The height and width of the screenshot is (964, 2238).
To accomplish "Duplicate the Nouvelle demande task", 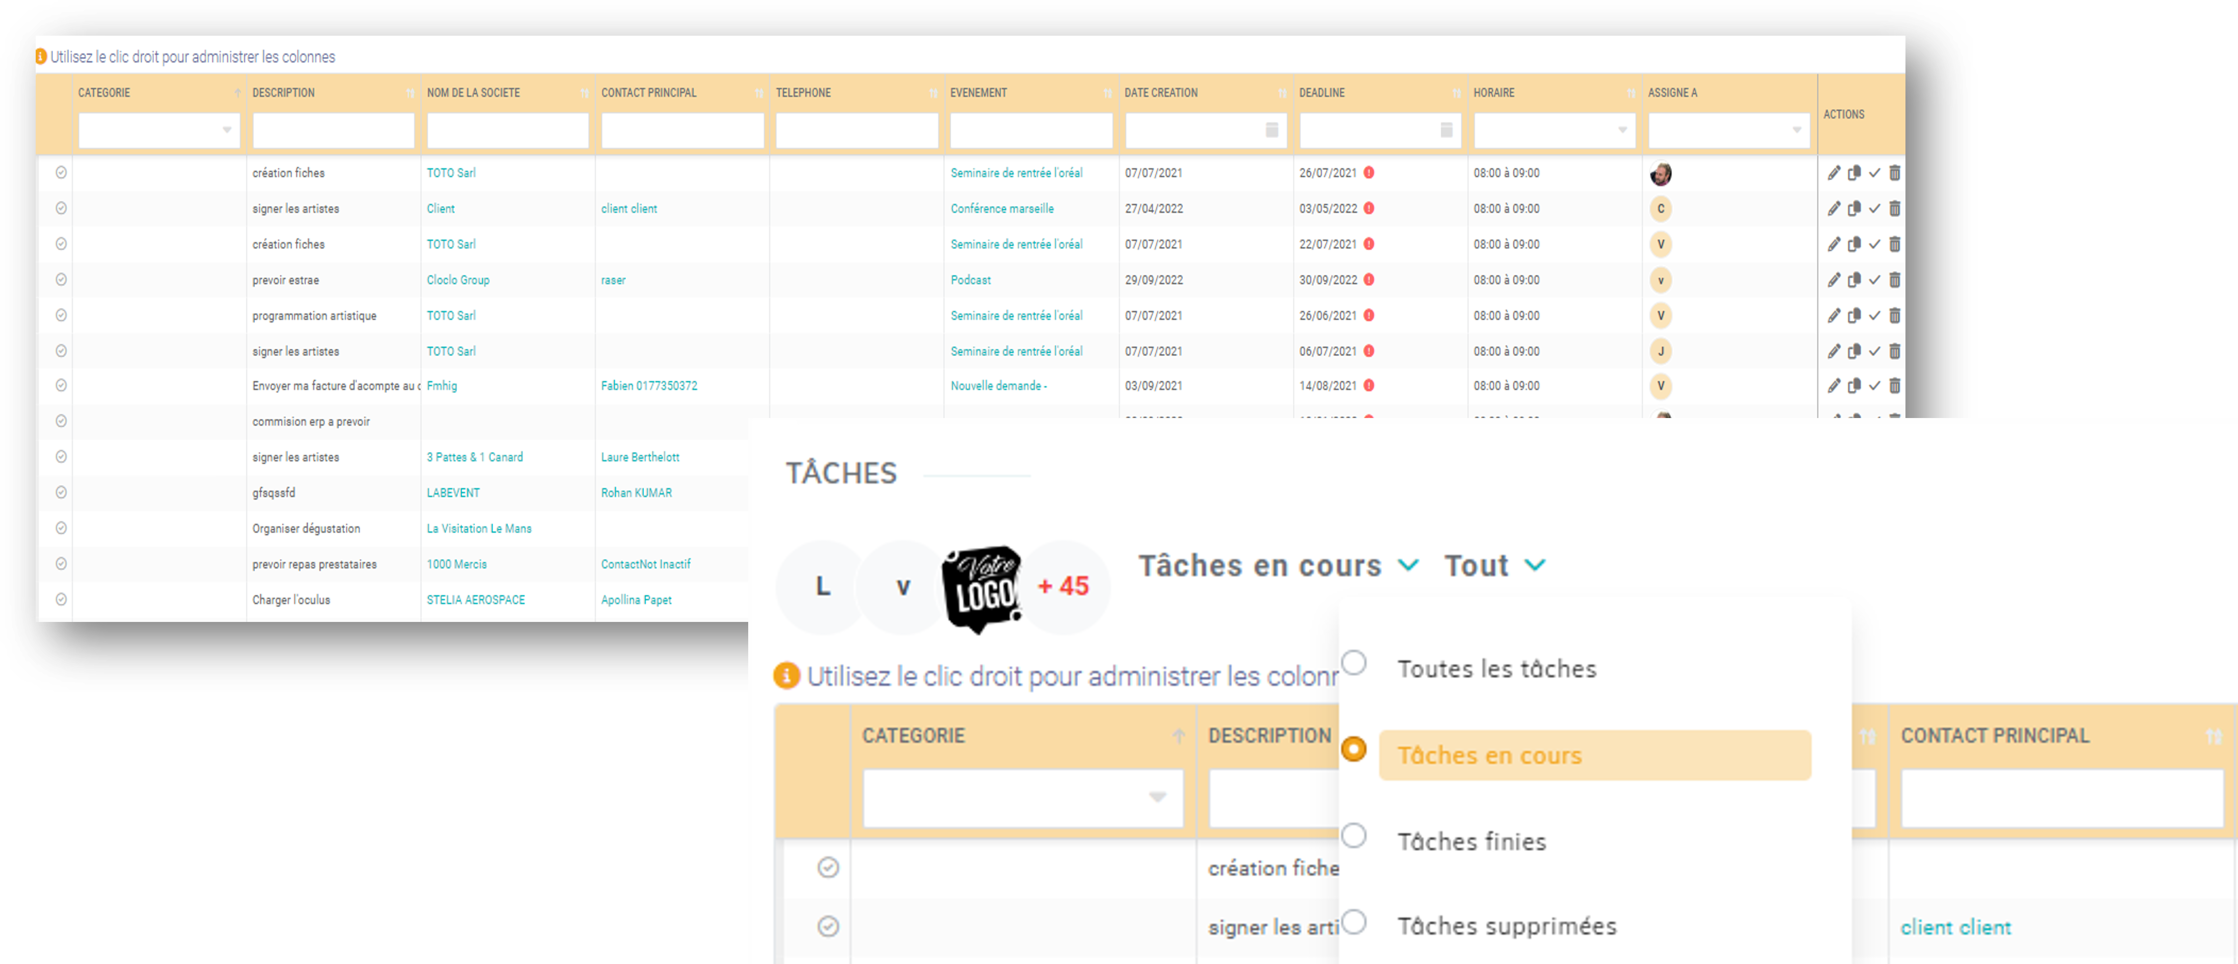I will pos(1853,385).
